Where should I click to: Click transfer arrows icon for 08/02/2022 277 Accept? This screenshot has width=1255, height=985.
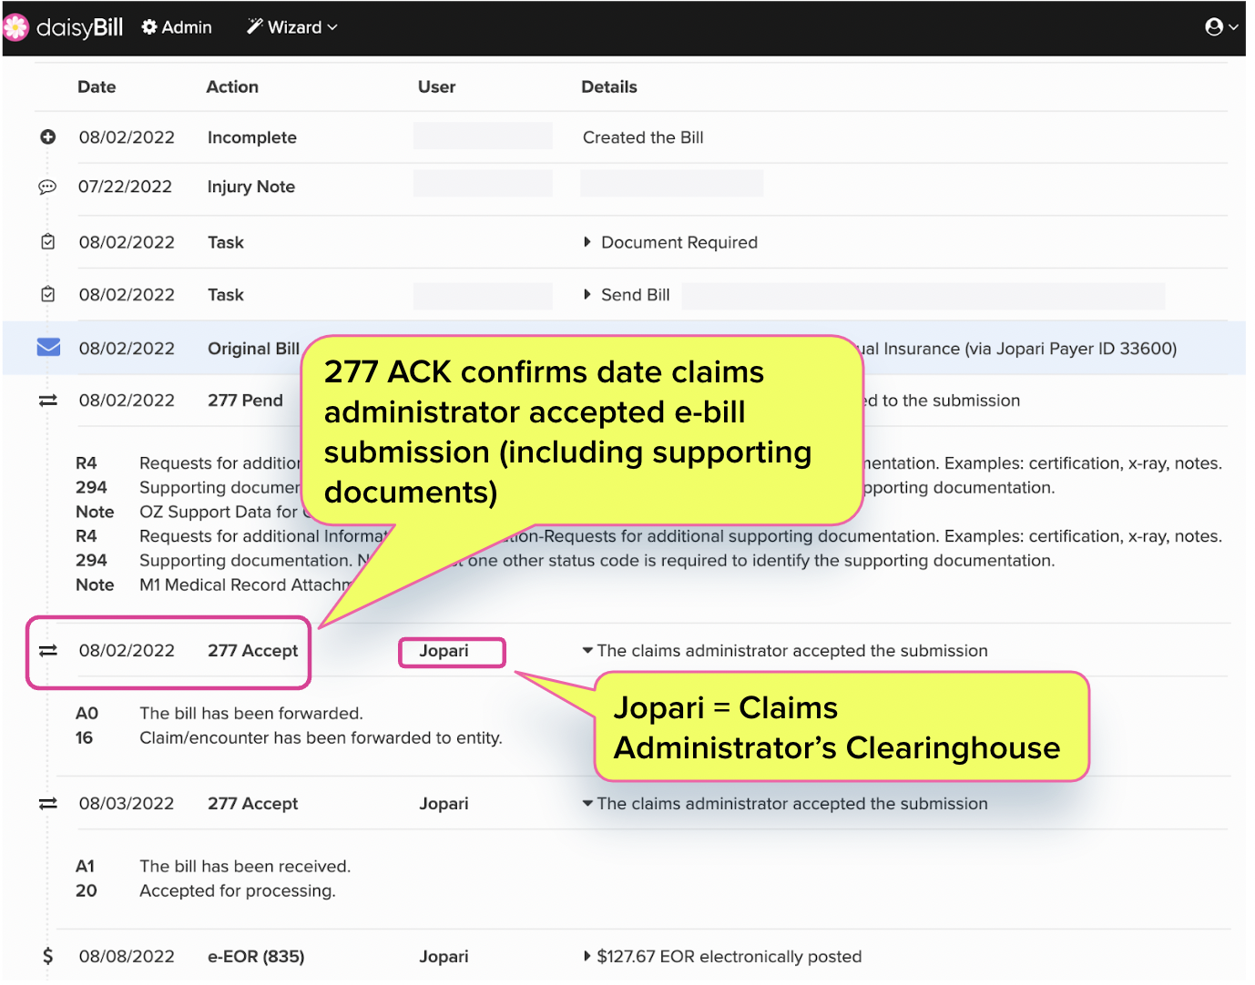[x=48, y=651]
